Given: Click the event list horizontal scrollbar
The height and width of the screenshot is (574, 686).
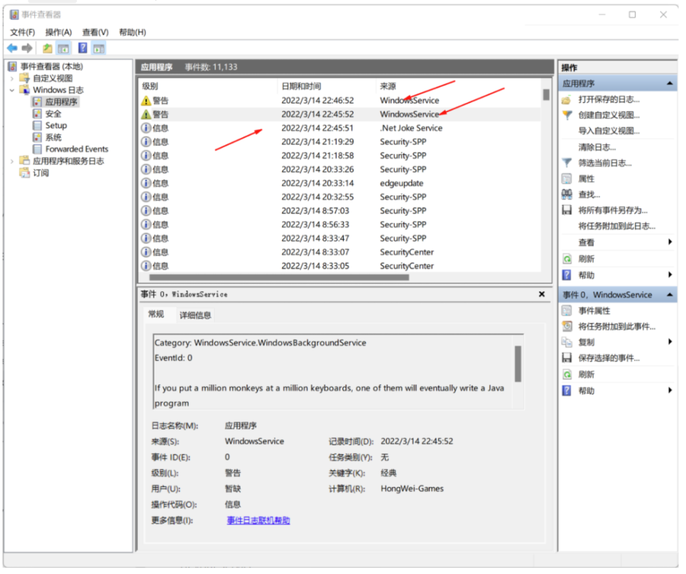Looking at the screenshot, I should [279, 278].
